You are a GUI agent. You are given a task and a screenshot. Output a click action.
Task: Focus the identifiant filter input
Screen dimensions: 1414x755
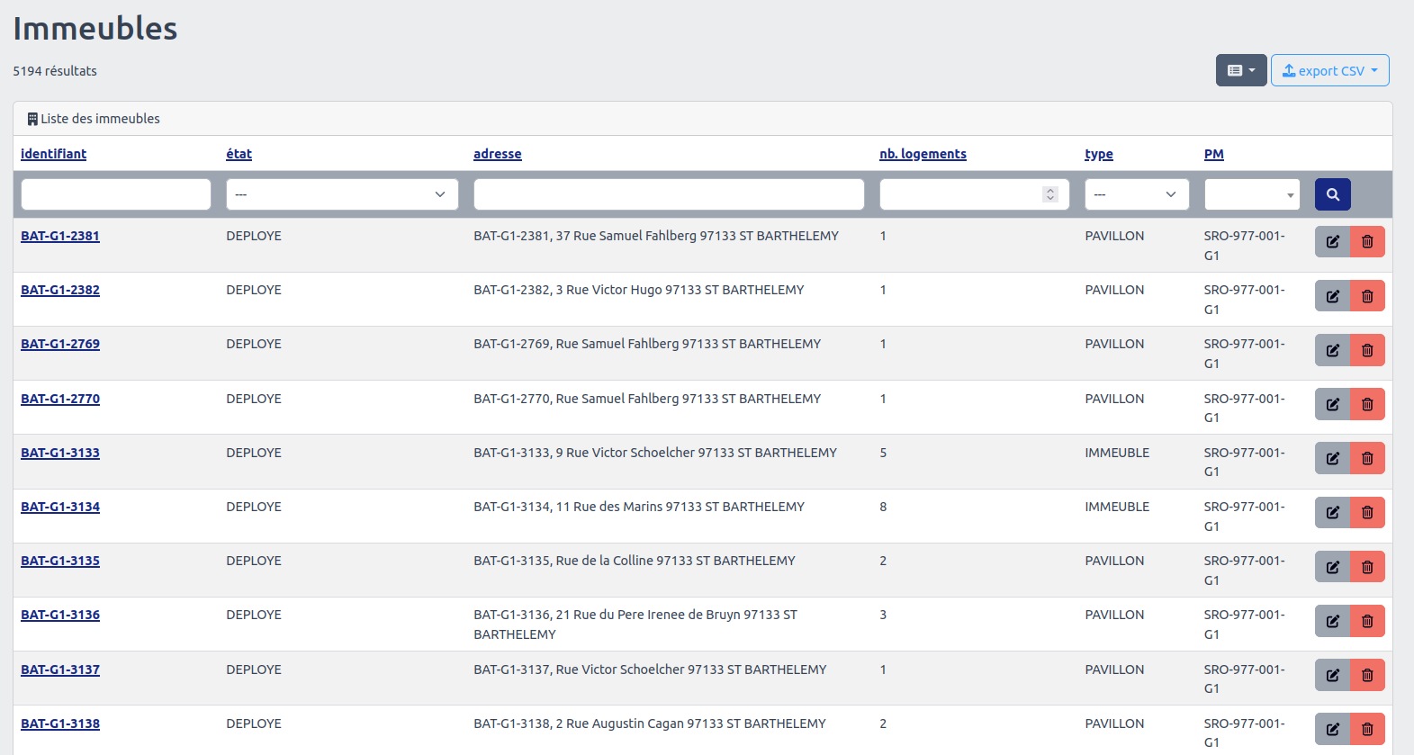tap(116, 194)
